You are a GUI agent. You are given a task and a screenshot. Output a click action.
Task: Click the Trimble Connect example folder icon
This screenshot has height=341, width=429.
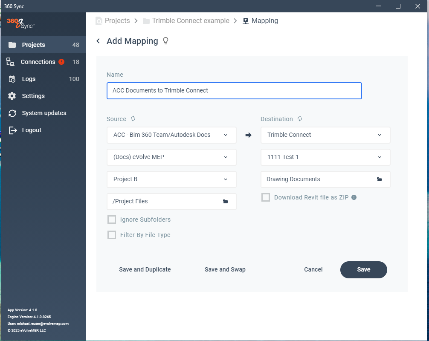pyautogui.click(x=146, y=21)
